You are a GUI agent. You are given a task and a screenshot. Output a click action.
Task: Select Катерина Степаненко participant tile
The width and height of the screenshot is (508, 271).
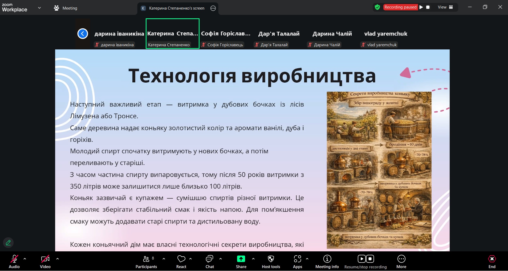[x=173, y=34]
